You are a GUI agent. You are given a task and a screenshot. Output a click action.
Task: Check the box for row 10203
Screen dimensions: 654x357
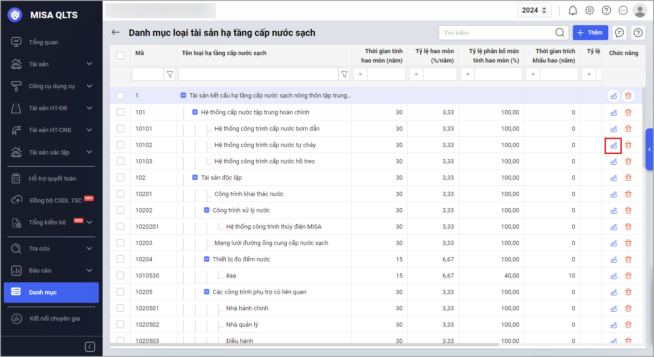120,243
